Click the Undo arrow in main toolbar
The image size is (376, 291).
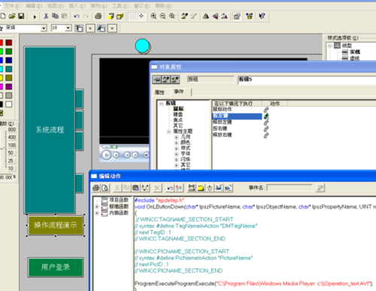[77, 17]
